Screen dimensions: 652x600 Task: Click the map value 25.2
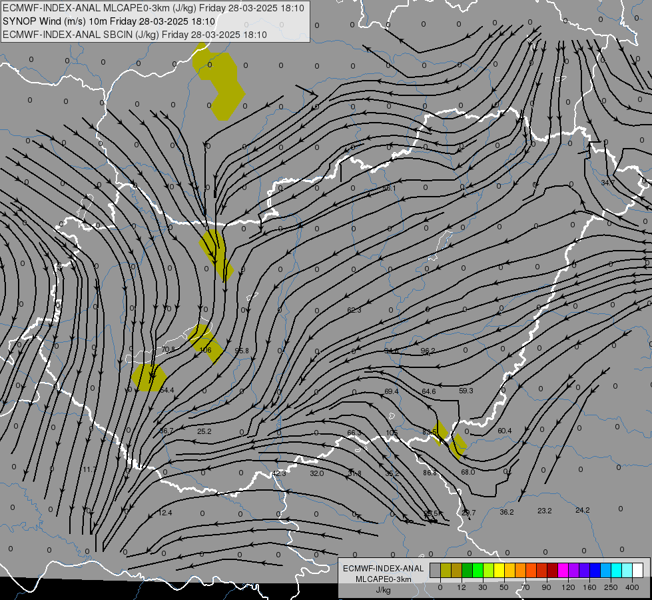pyautogui.click(x=204, y=431)
